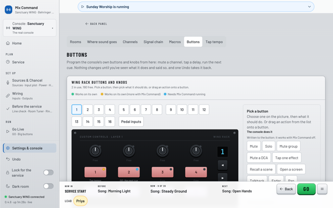This screenshot has width=333, height=208.
Task: Switch to the Macros tab
Action: click(175, 42)
